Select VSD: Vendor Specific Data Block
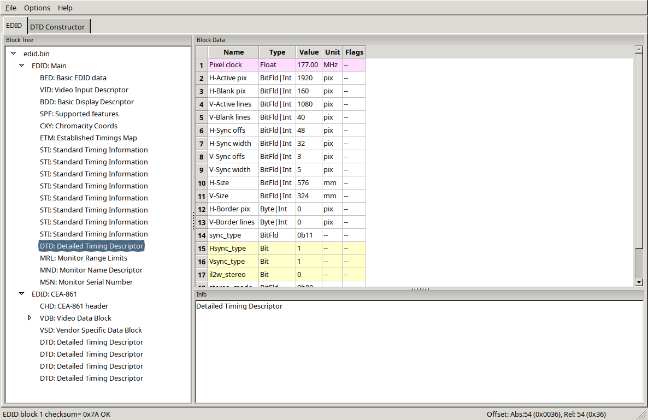648x420 pixels. coord(91,329)
